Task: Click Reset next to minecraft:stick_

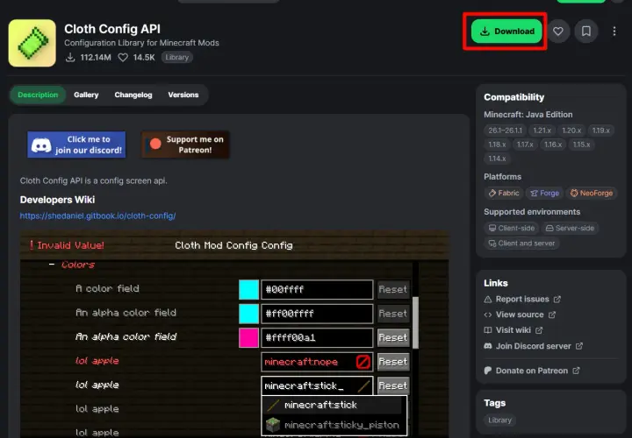Action: [x=393, y=385]
